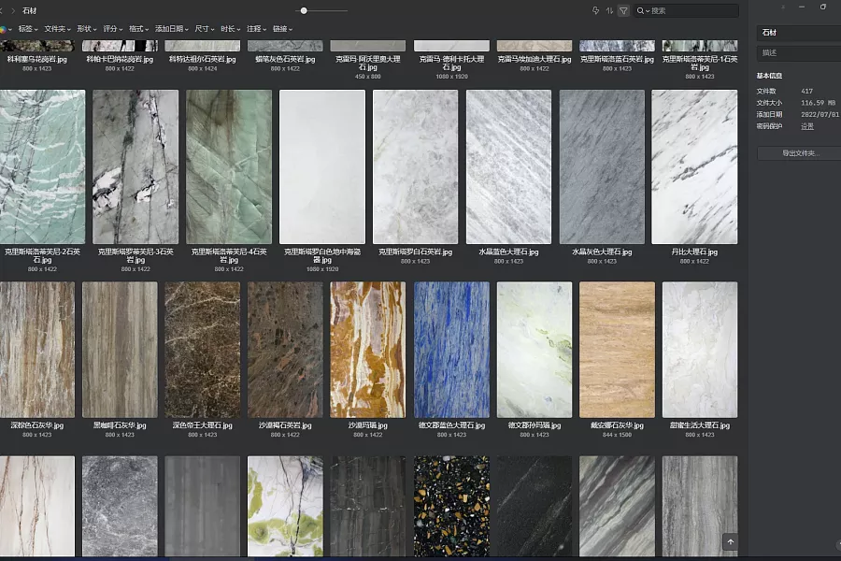Expand the 标签 filter dropdown
Image resolution: width=841 pixels, height=561 pixels.
point(26,29)
